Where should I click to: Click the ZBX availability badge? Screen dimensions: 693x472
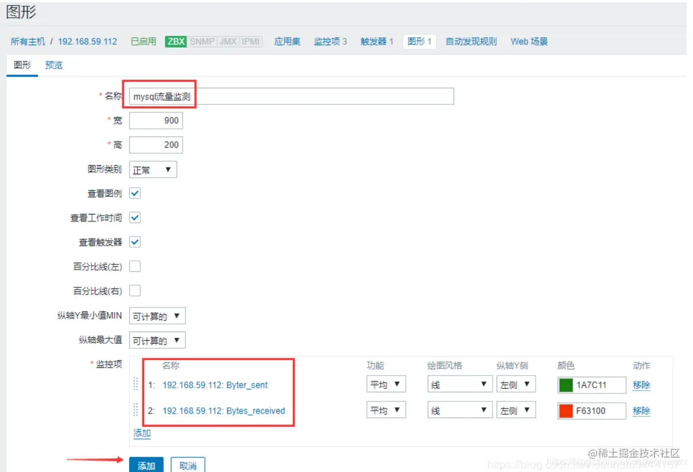176,41
